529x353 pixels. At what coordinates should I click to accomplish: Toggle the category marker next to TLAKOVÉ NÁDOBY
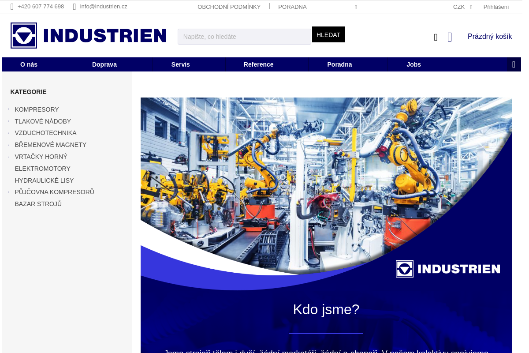point(8,120)
